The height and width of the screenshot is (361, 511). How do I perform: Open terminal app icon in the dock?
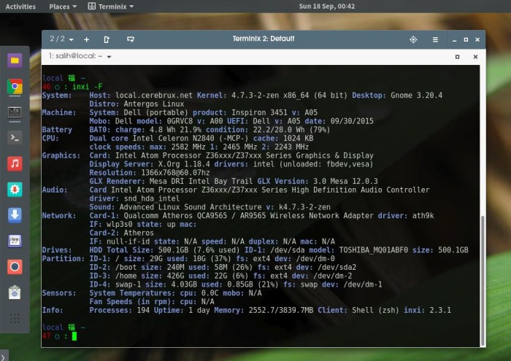(x=15, y=136)
